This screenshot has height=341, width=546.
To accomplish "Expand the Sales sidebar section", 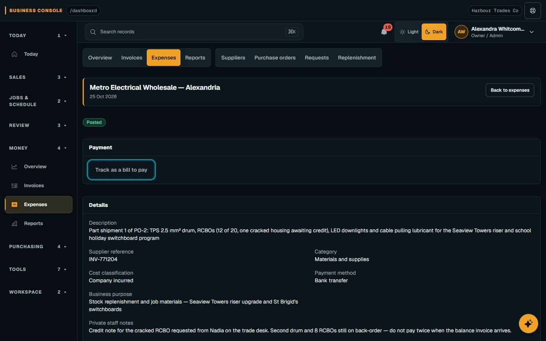I will coord(38,77).
